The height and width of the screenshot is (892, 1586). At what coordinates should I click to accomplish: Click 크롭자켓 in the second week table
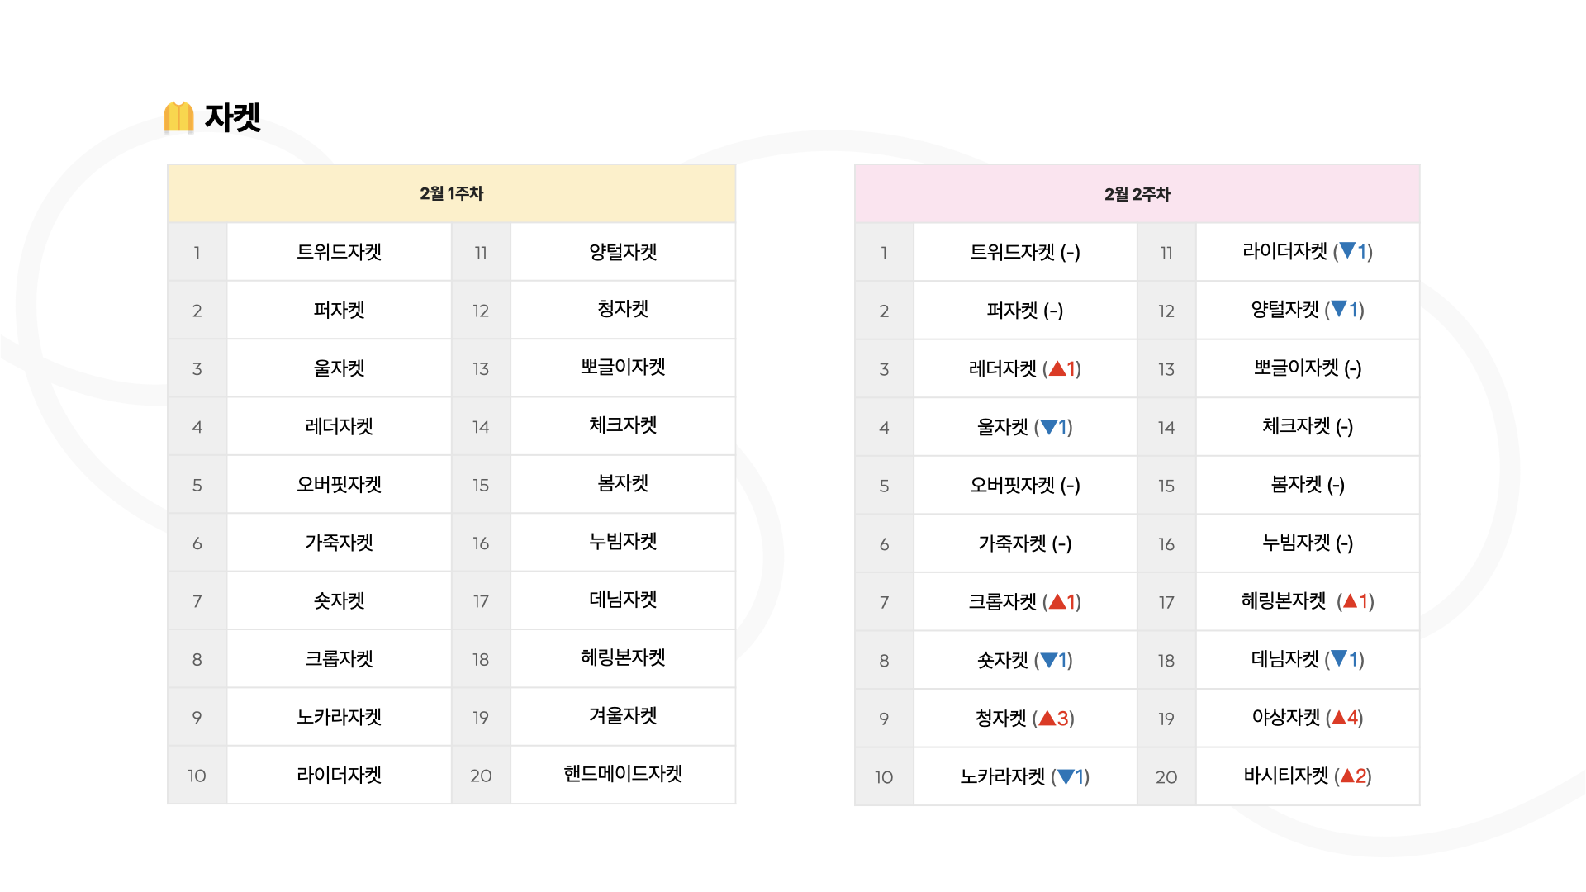tap(1002, 601)
